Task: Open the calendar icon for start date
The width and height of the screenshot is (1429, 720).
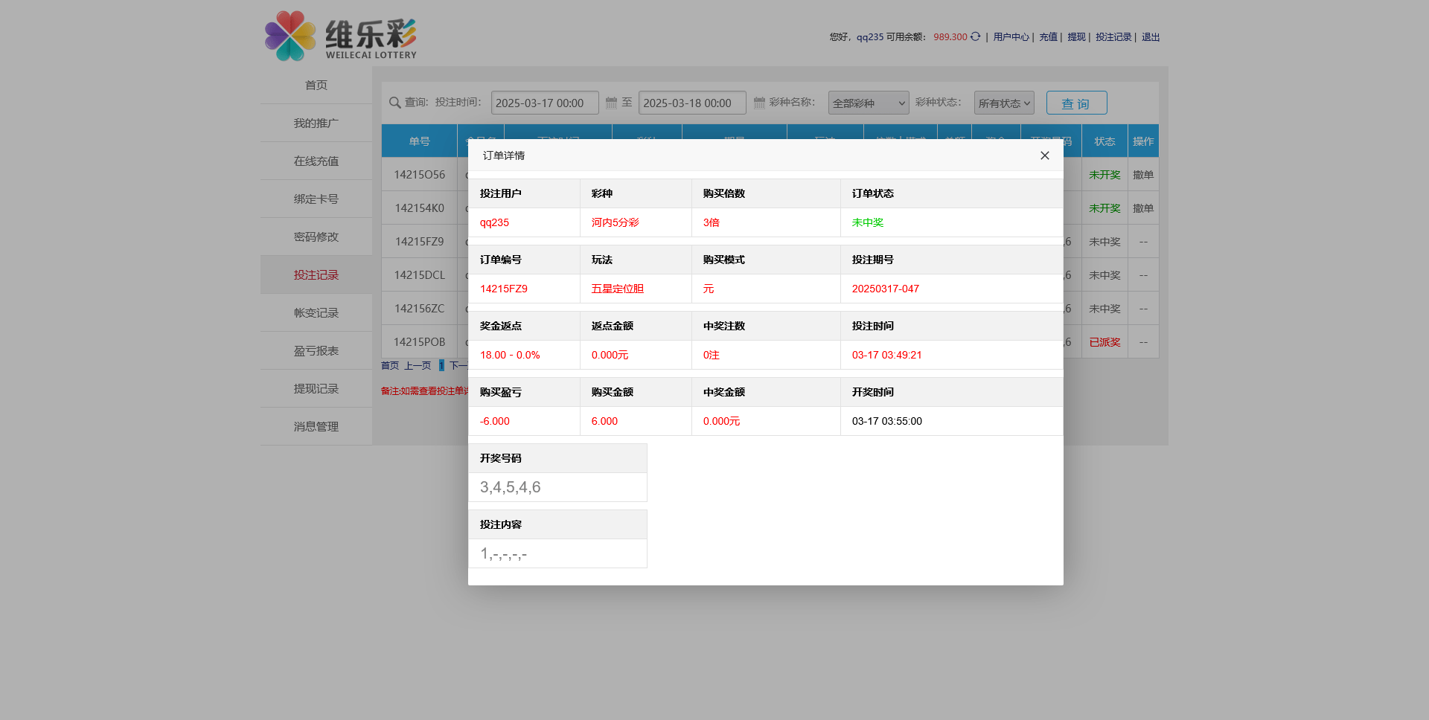Action: [612, 102]
